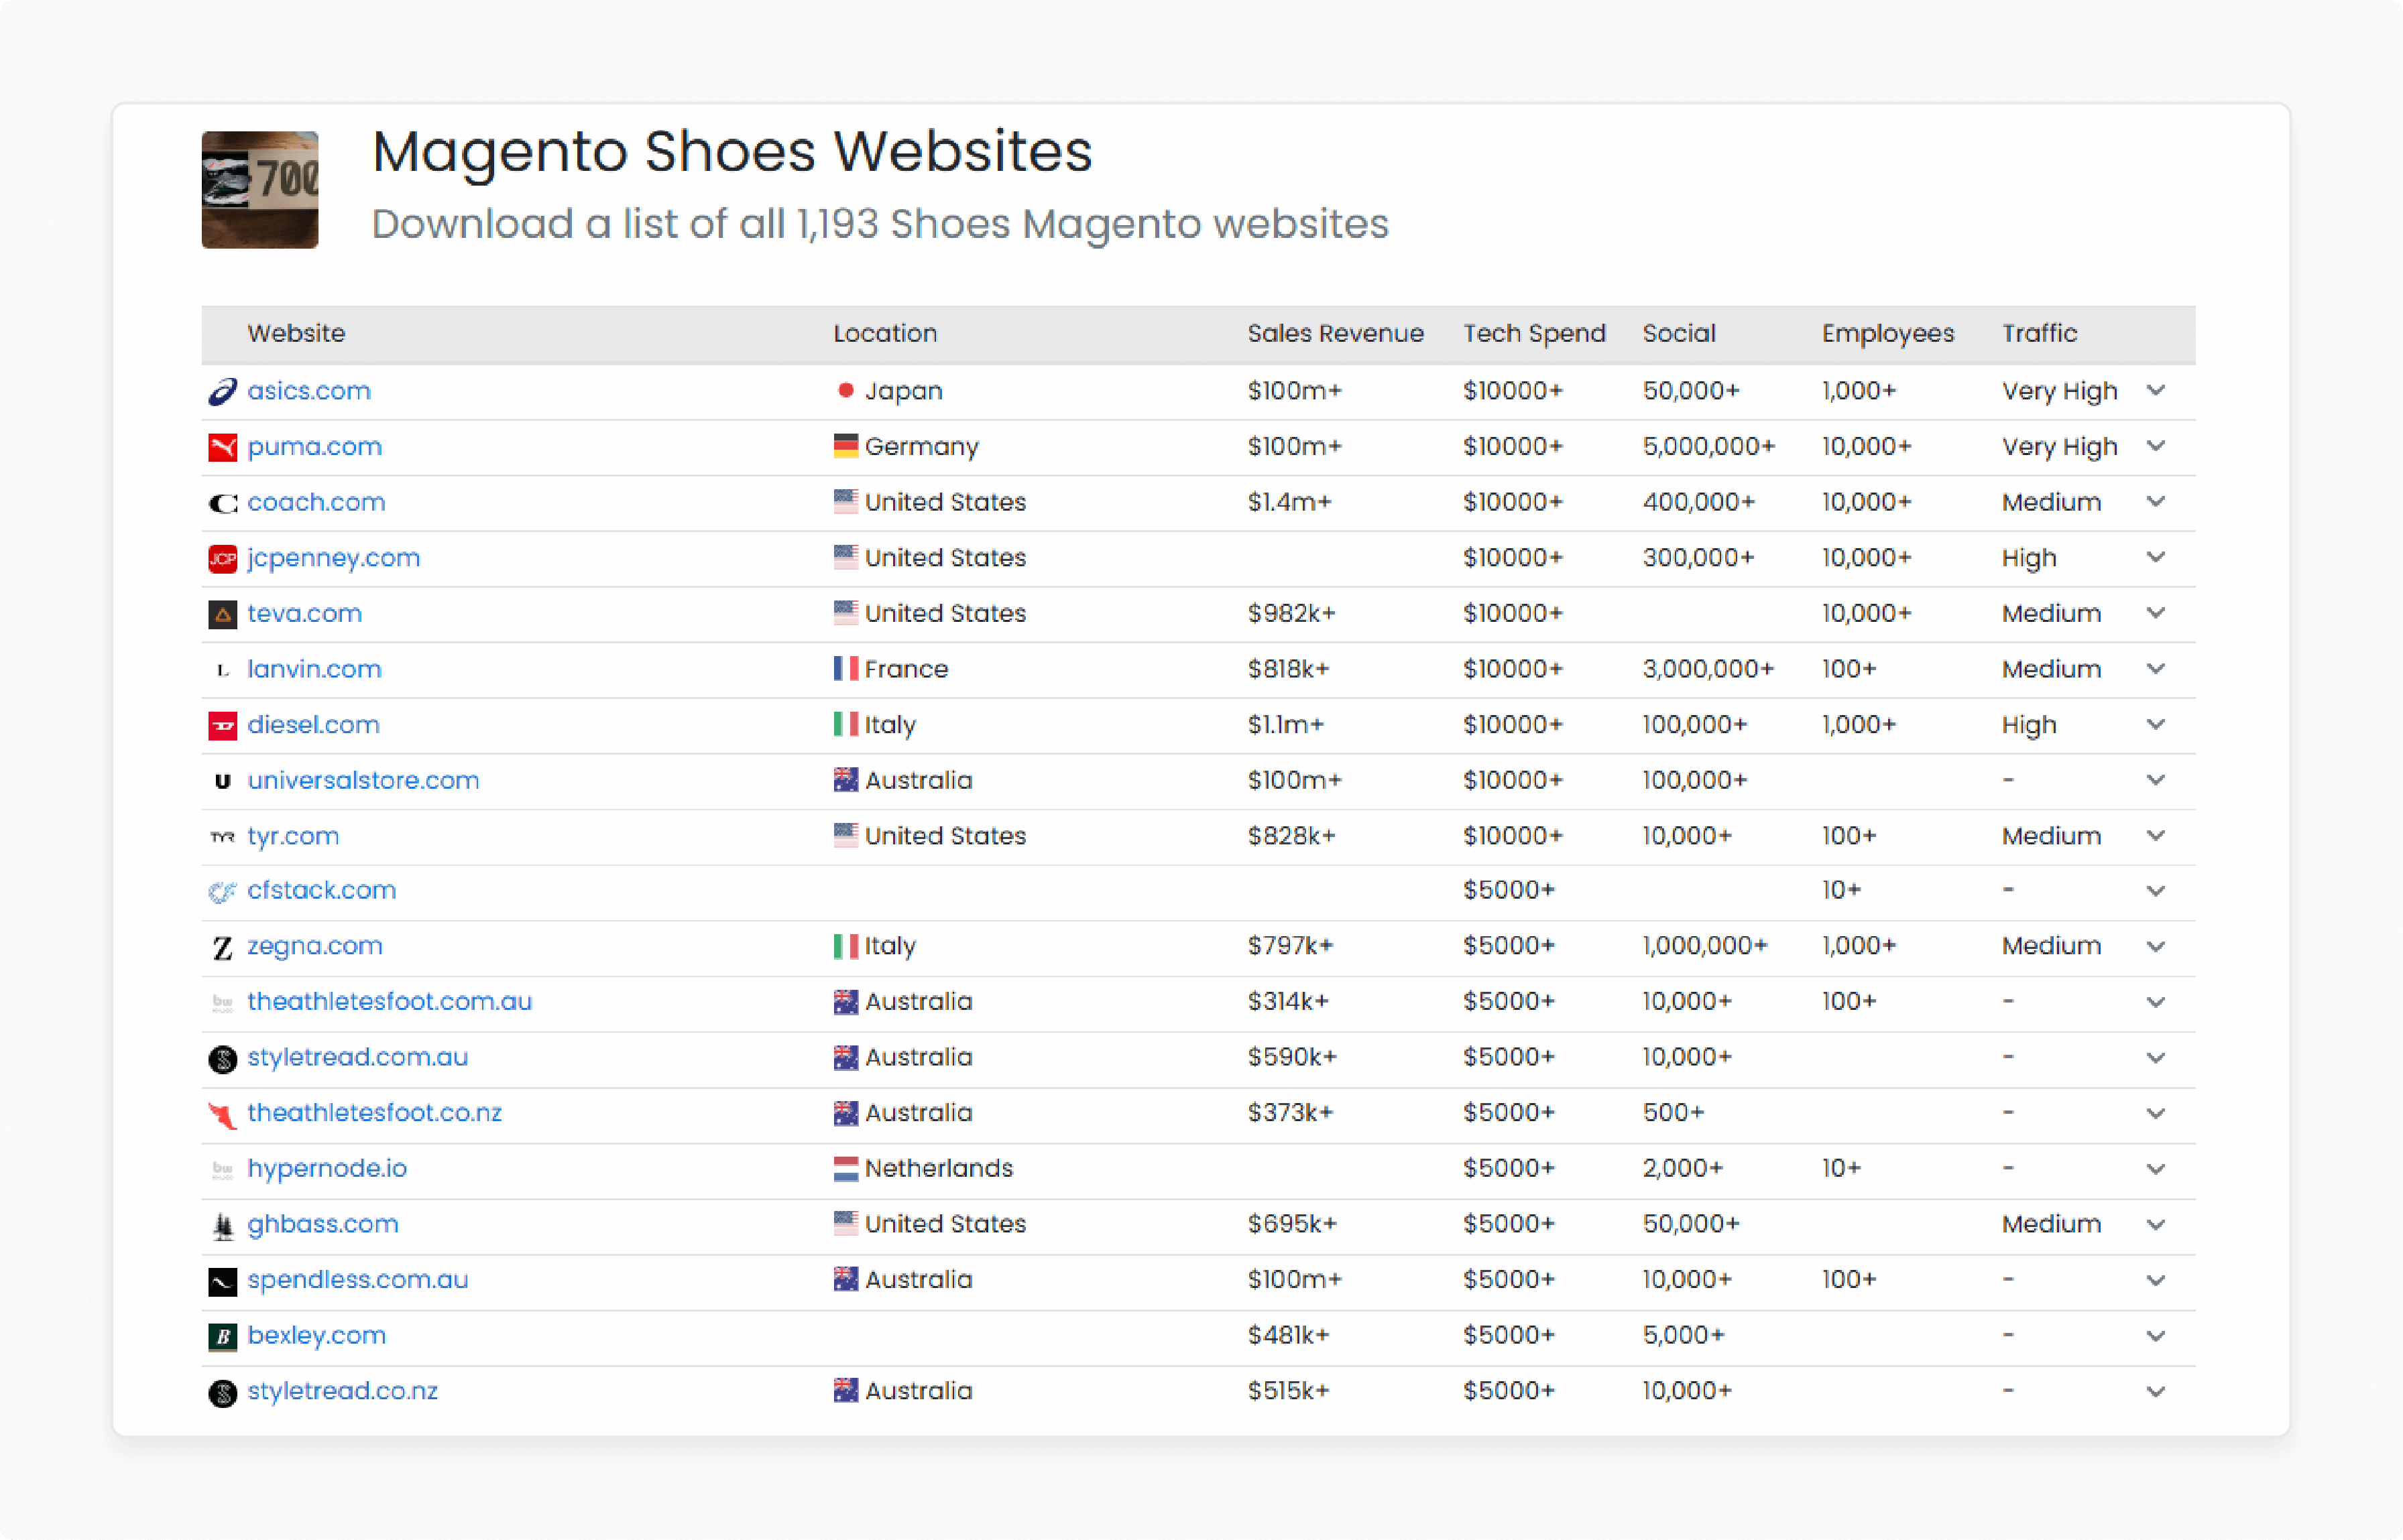Click the Employees column header
The width and height of the screenshot is (2403, 1540).
coord(1887,333)
